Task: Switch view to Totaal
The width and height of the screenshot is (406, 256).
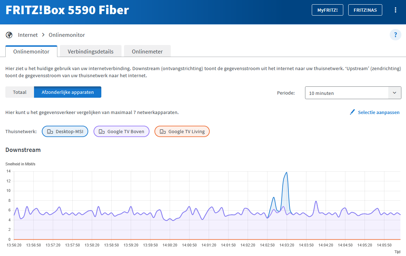Action: pyautogui.click(x=20, y=92)
